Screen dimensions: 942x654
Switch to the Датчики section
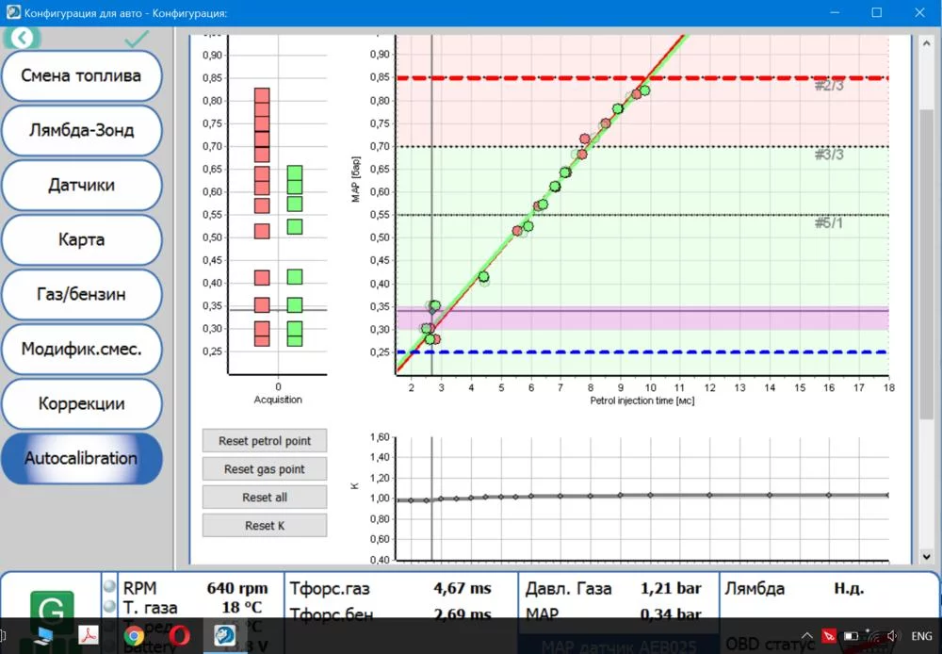(81, 186)
